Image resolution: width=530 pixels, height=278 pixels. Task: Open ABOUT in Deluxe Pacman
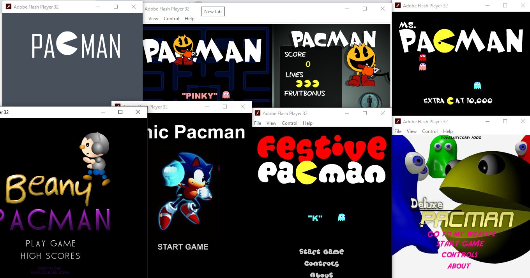pos(459,266)
